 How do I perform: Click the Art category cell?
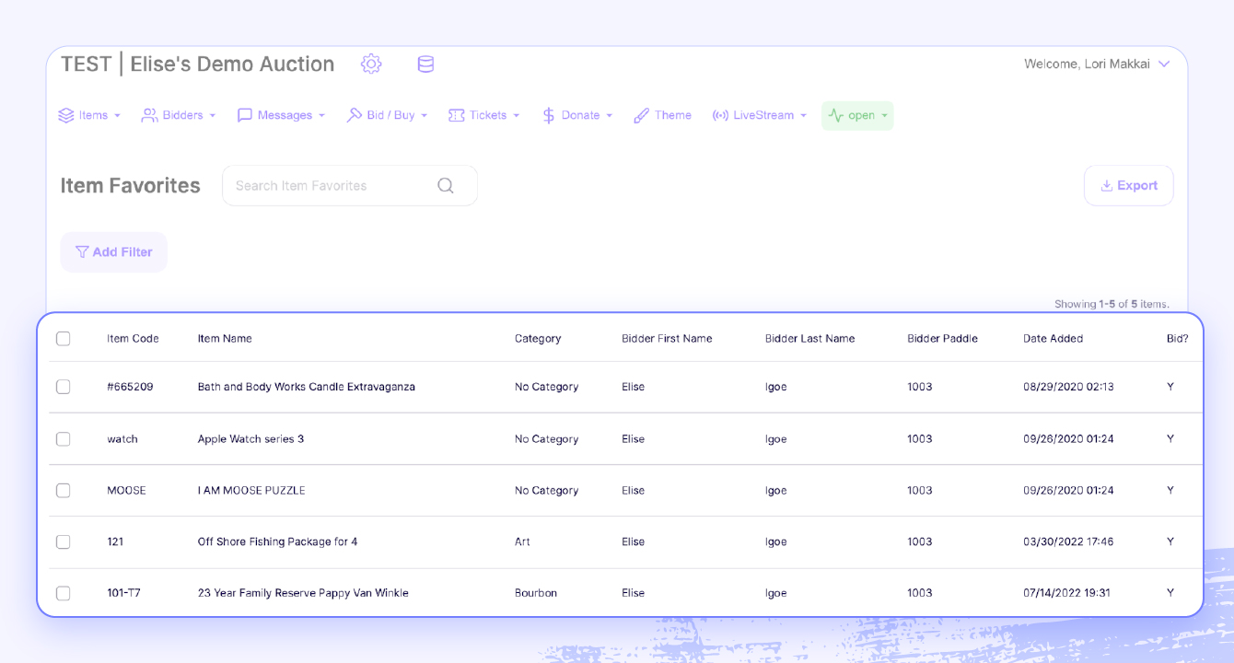522,541
